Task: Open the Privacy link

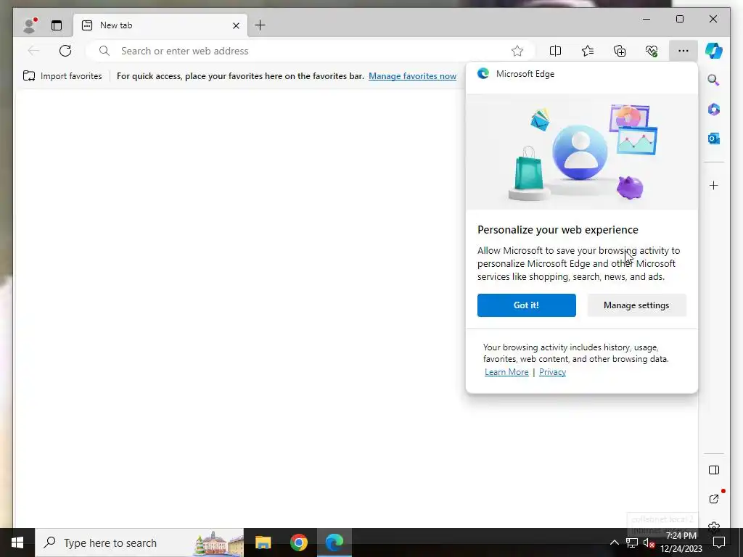Action: coord(552,372)
